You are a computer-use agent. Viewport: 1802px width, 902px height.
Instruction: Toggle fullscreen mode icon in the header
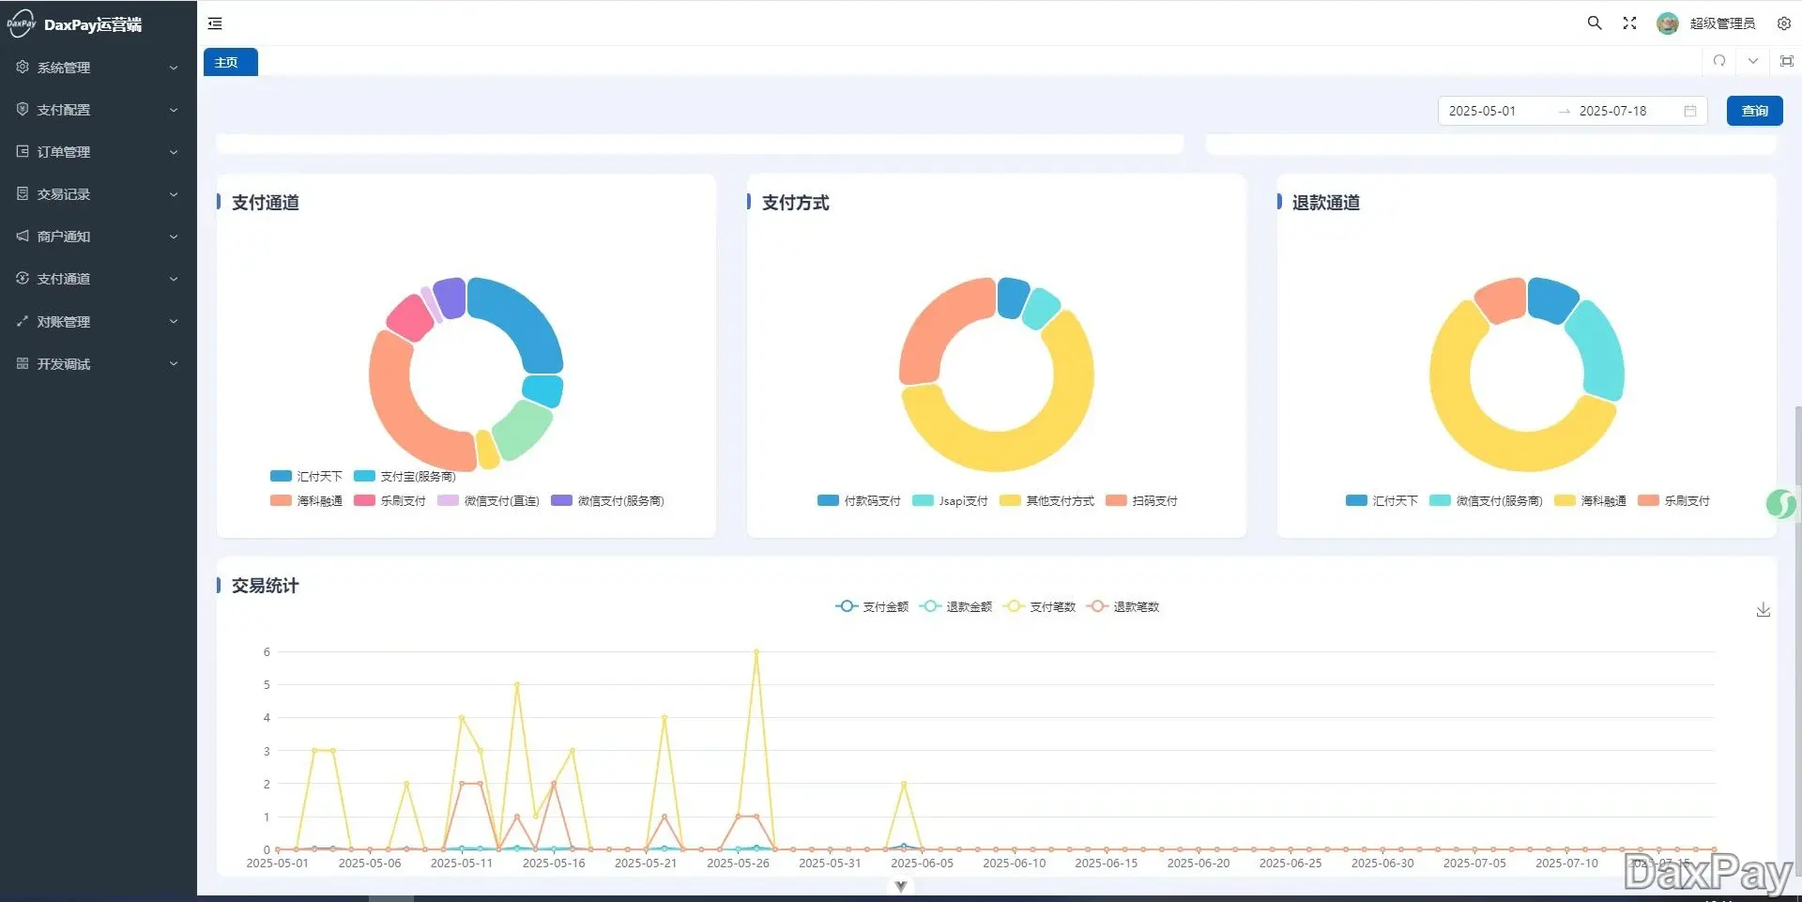click(x=1629, y=23)
